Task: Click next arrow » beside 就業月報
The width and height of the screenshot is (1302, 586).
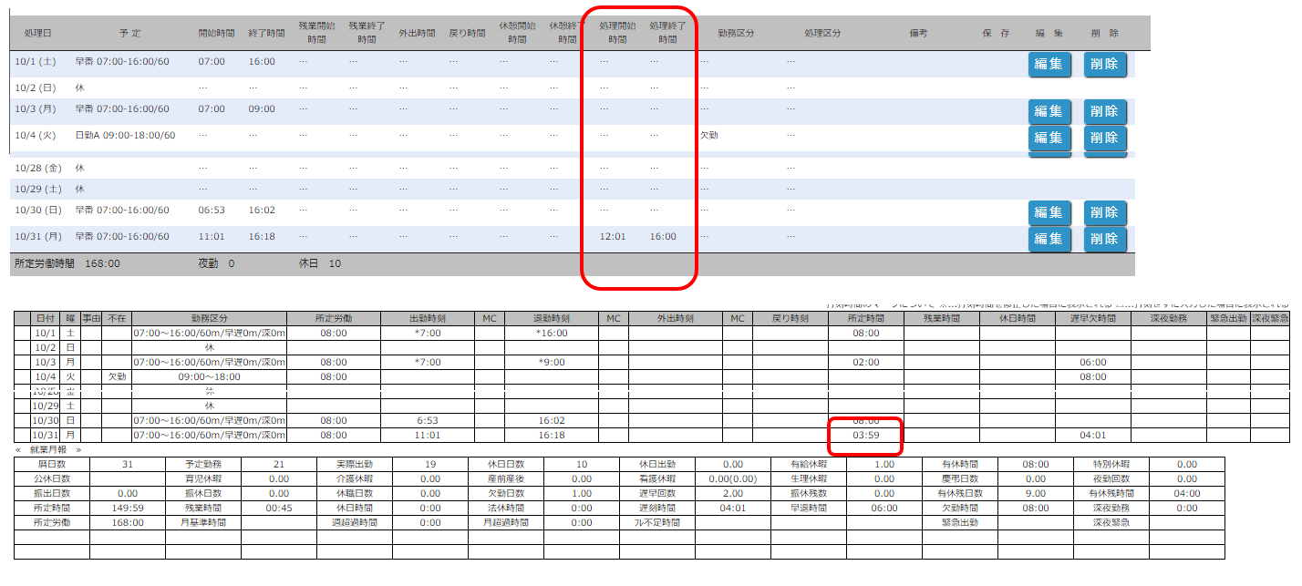Action: (78, 449)
